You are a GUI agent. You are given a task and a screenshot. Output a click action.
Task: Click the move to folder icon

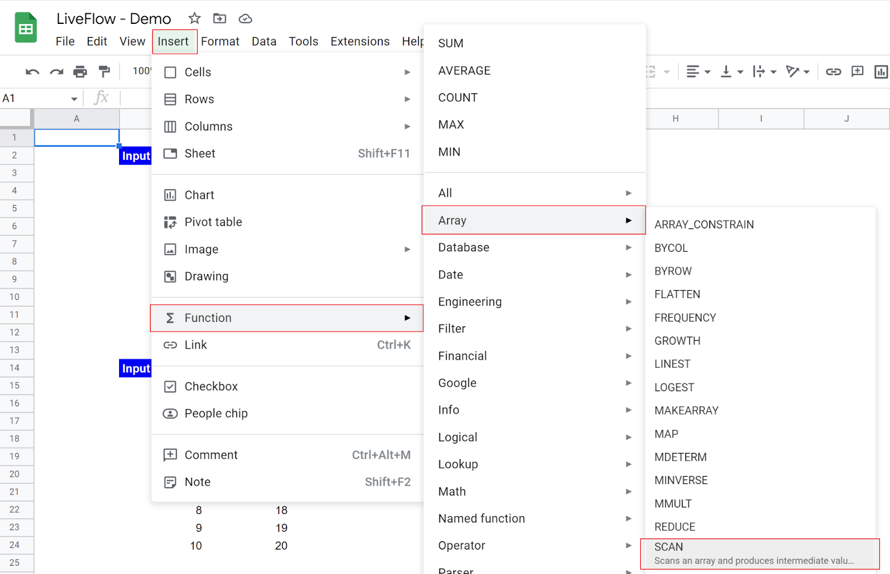click(x=220, y=18)
